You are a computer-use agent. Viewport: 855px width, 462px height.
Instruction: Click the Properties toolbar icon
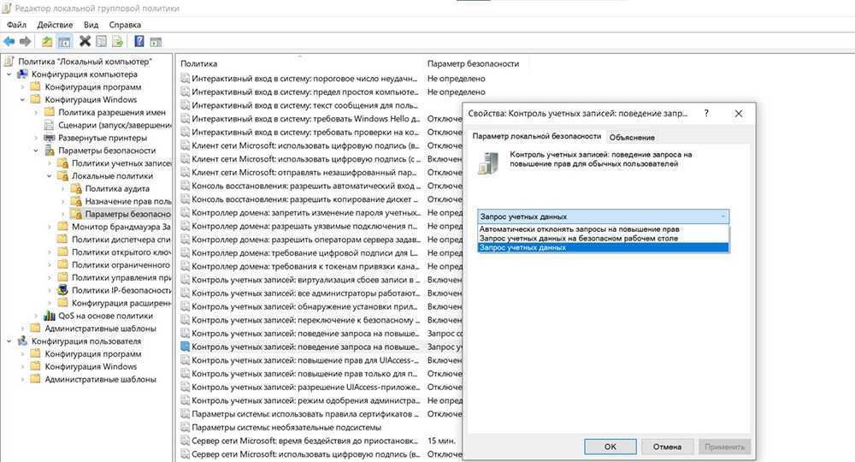click(100, 41)
